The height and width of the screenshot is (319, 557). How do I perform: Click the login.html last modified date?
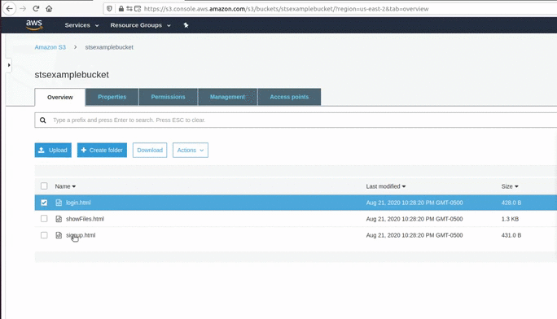(x=414, y=203)
